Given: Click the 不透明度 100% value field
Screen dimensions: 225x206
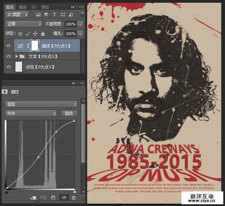Looking at the screenshot, I should coord(70,24).
